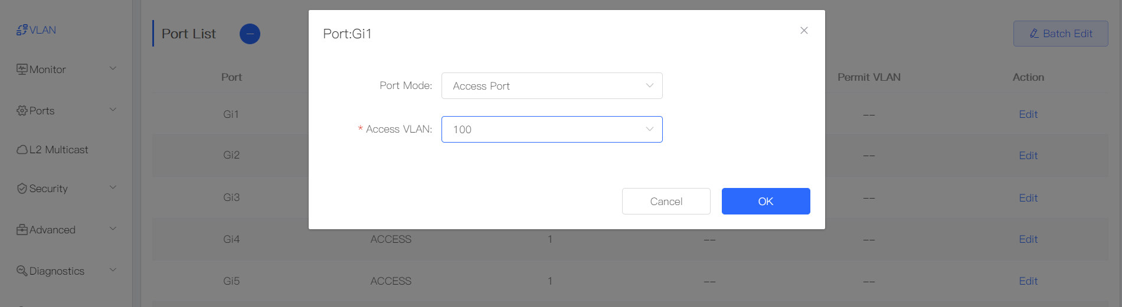This screenshot has width=1122, height=307.
Task: Open the Advanced menu item
Action: [x=53, y=230]
